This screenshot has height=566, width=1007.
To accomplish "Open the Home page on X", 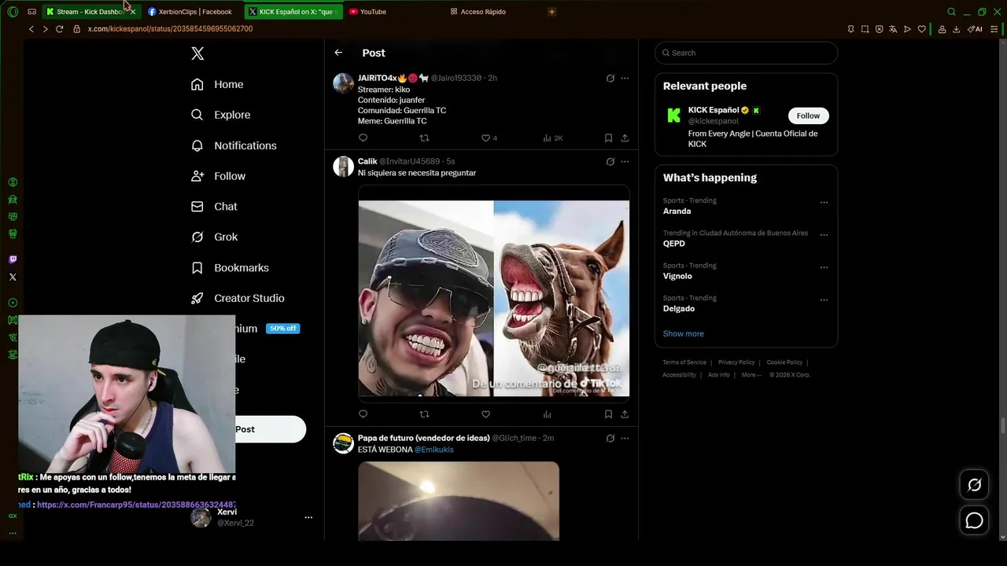I will (218, 84).
